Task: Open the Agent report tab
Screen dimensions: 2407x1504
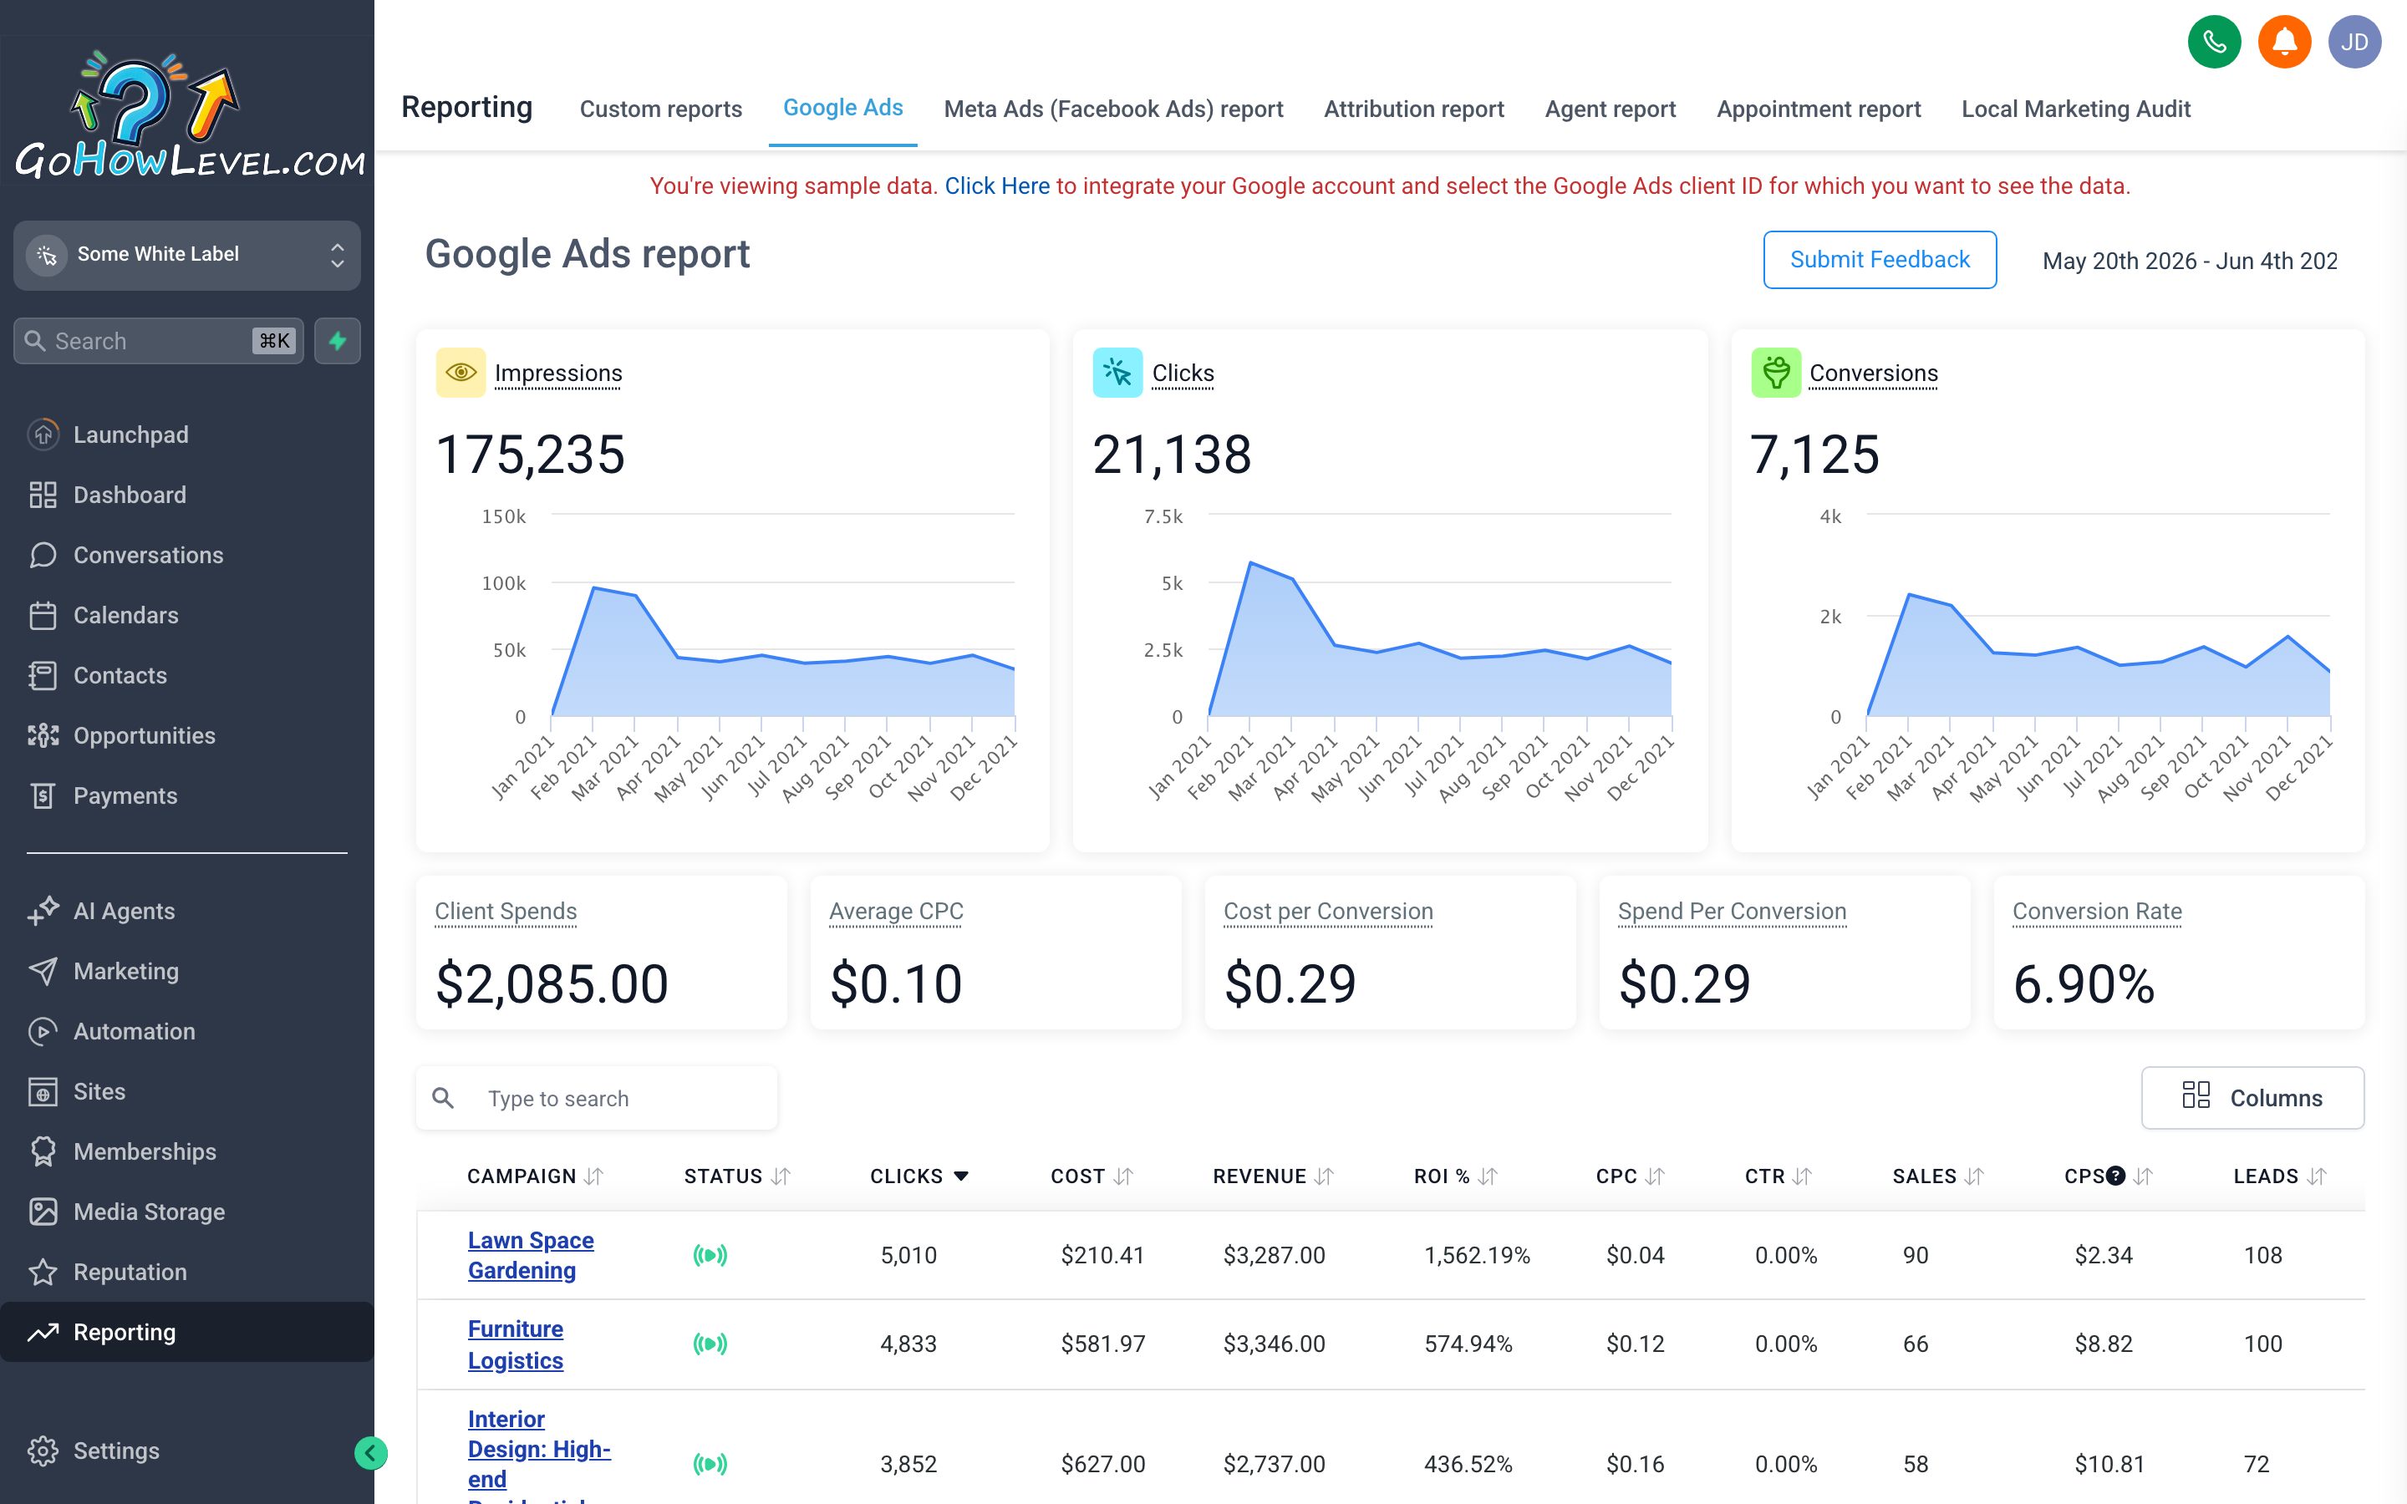Action: (x=1610, y=109)
